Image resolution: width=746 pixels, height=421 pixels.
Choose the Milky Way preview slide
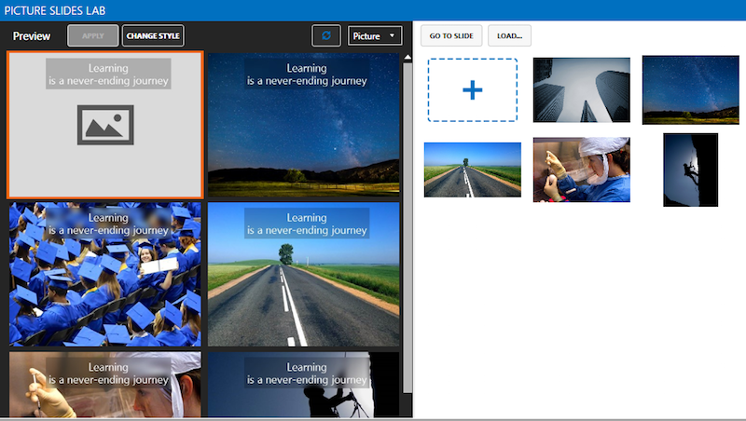303,125
